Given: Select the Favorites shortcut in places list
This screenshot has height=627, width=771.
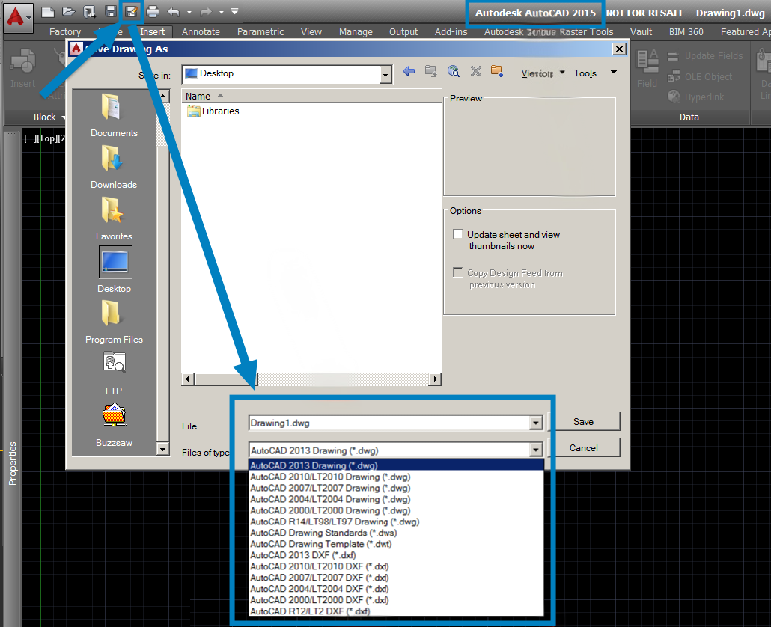Looking at the screenshot, I should [x=114, y=219].
